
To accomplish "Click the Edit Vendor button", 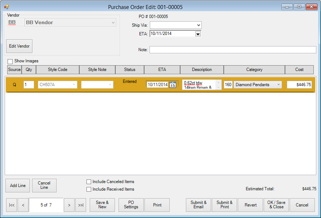I will tap(19, 46).
